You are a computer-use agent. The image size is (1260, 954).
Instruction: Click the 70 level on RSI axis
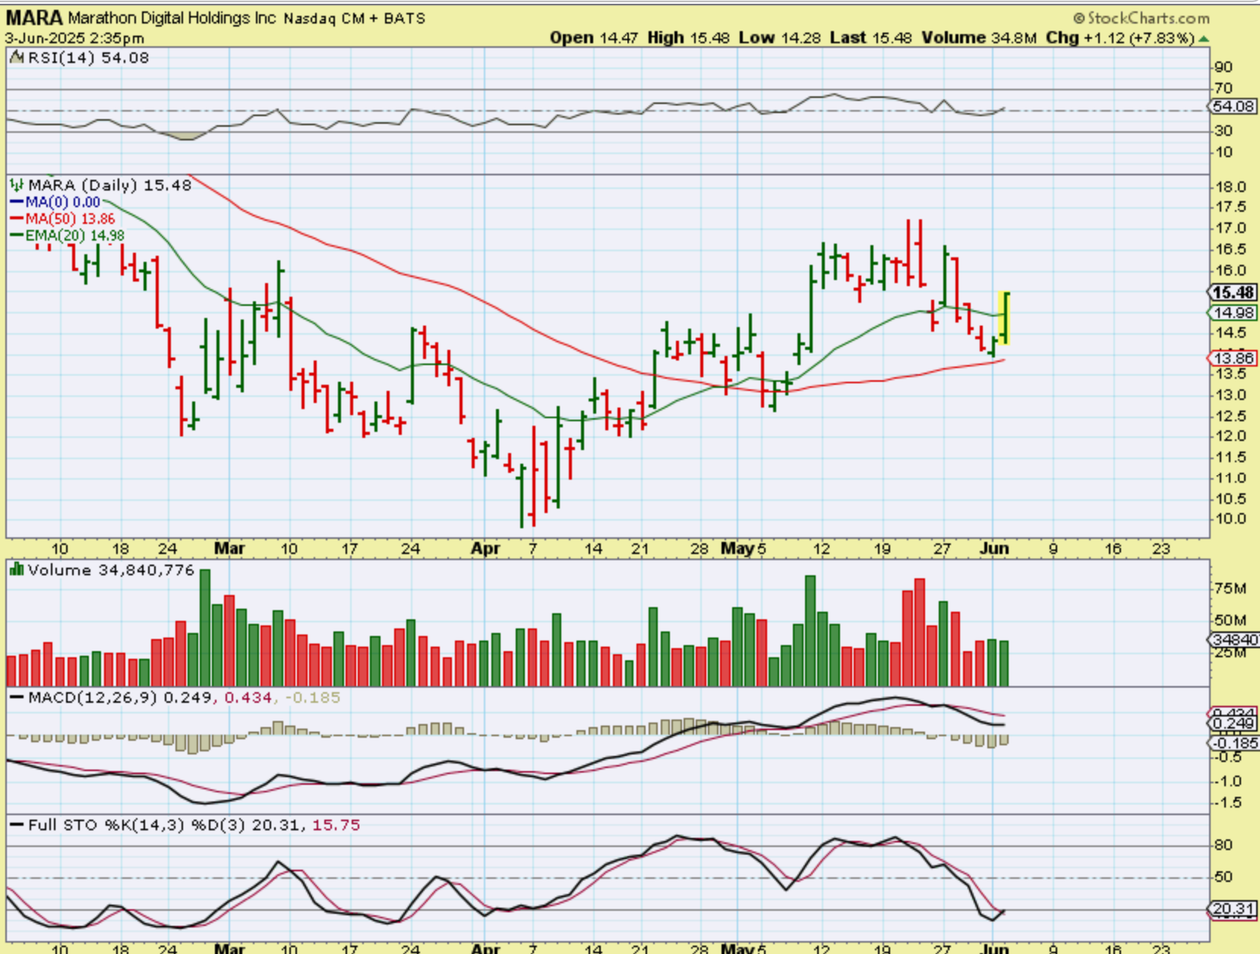(1224, 88)
